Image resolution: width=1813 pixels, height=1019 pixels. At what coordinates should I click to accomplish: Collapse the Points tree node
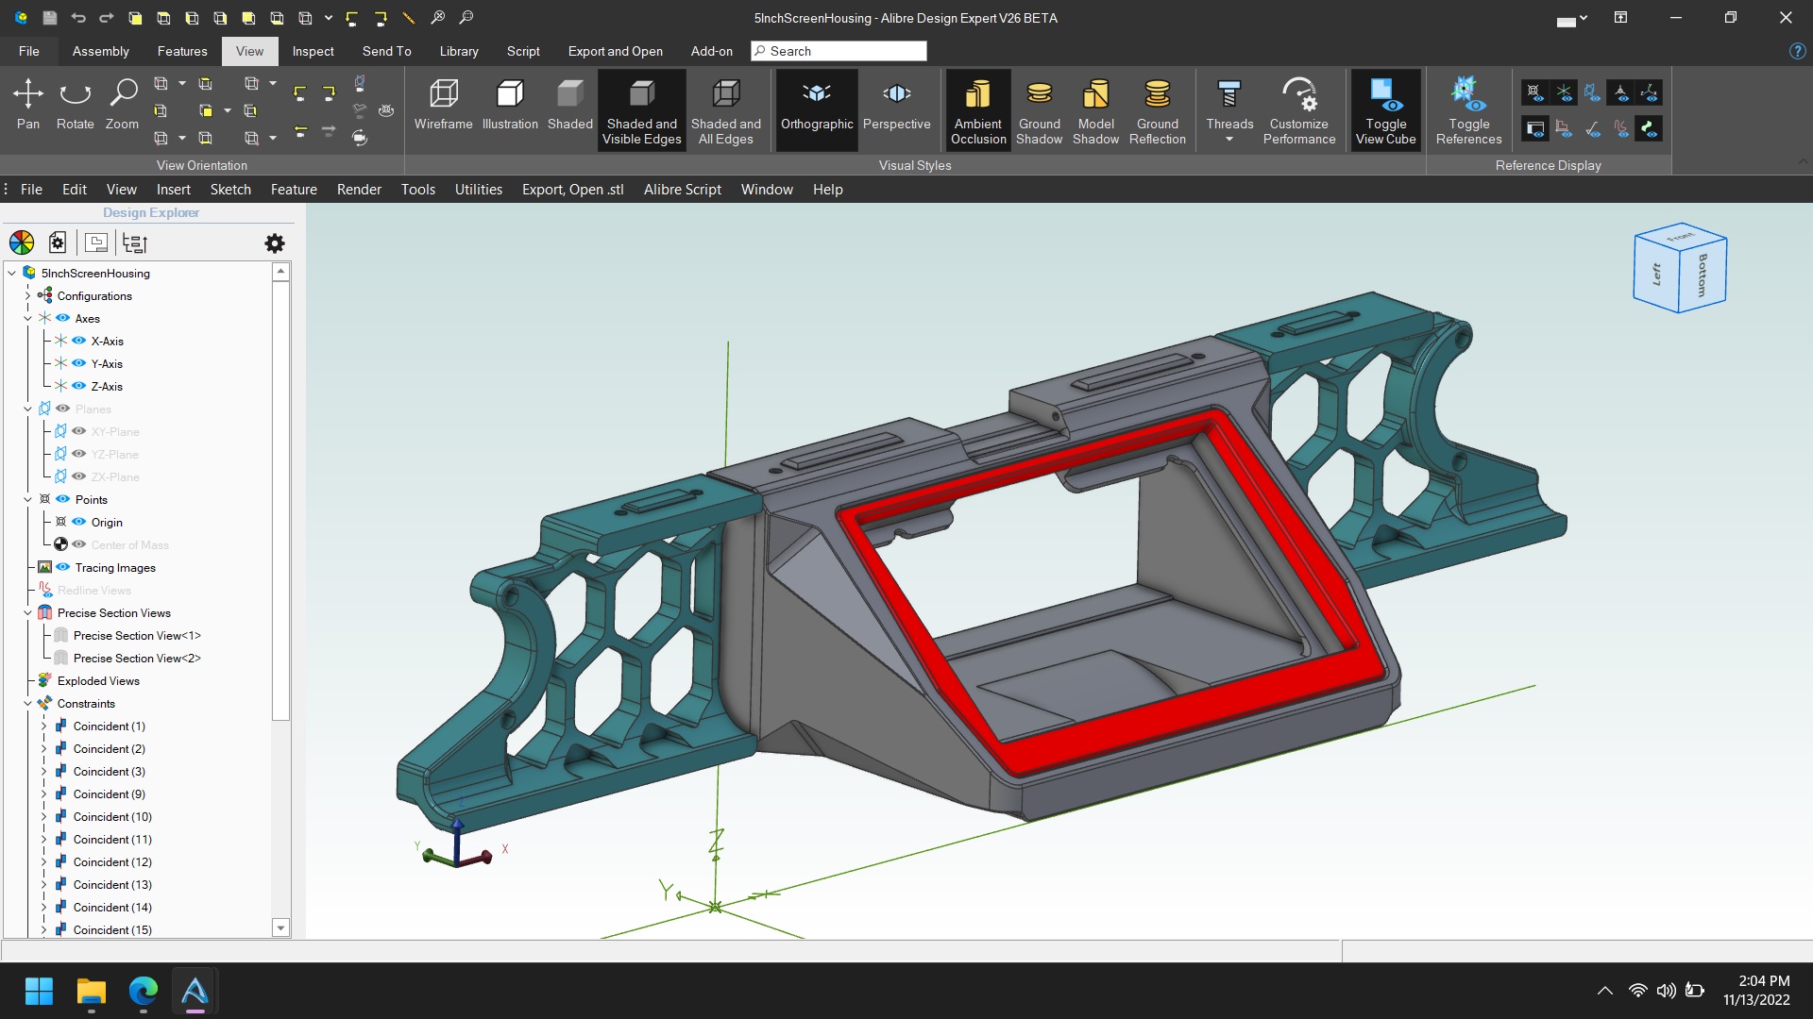(x=27, y=499)
